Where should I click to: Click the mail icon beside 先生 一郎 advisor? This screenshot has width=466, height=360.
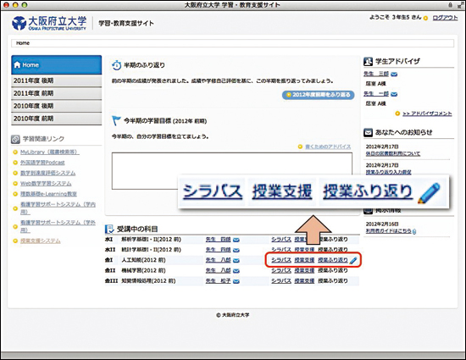click(x=394, y=95)
